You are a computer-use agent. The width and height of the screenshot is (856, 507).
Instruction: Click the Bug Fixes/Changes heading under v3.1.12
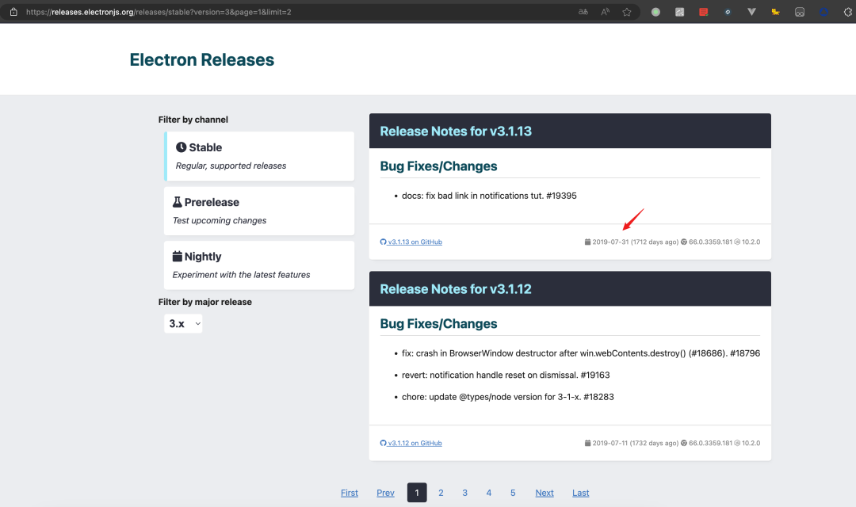coord(438,324)
